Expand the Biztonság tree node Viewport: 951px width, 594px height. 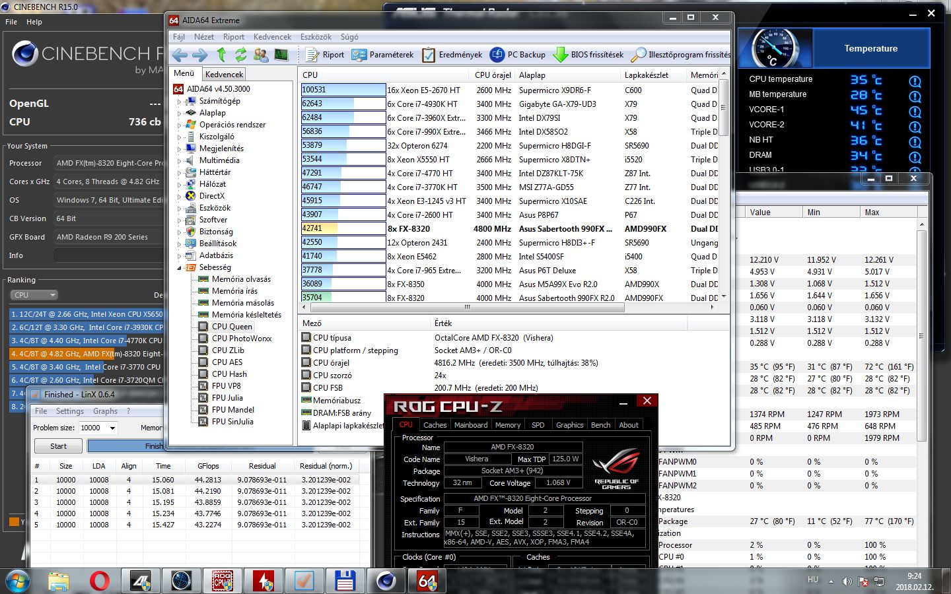click(178, 232)
